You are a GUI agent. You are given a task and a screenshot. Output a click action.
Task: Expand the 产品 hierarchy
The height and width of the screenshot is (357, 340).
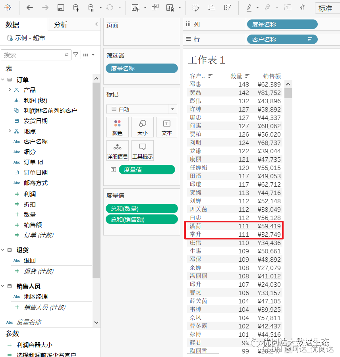click(x=10, y=90)
